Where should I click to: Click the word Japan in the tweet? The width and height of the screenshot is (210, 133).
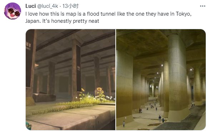pyautogui.click(x=33, y=21)
